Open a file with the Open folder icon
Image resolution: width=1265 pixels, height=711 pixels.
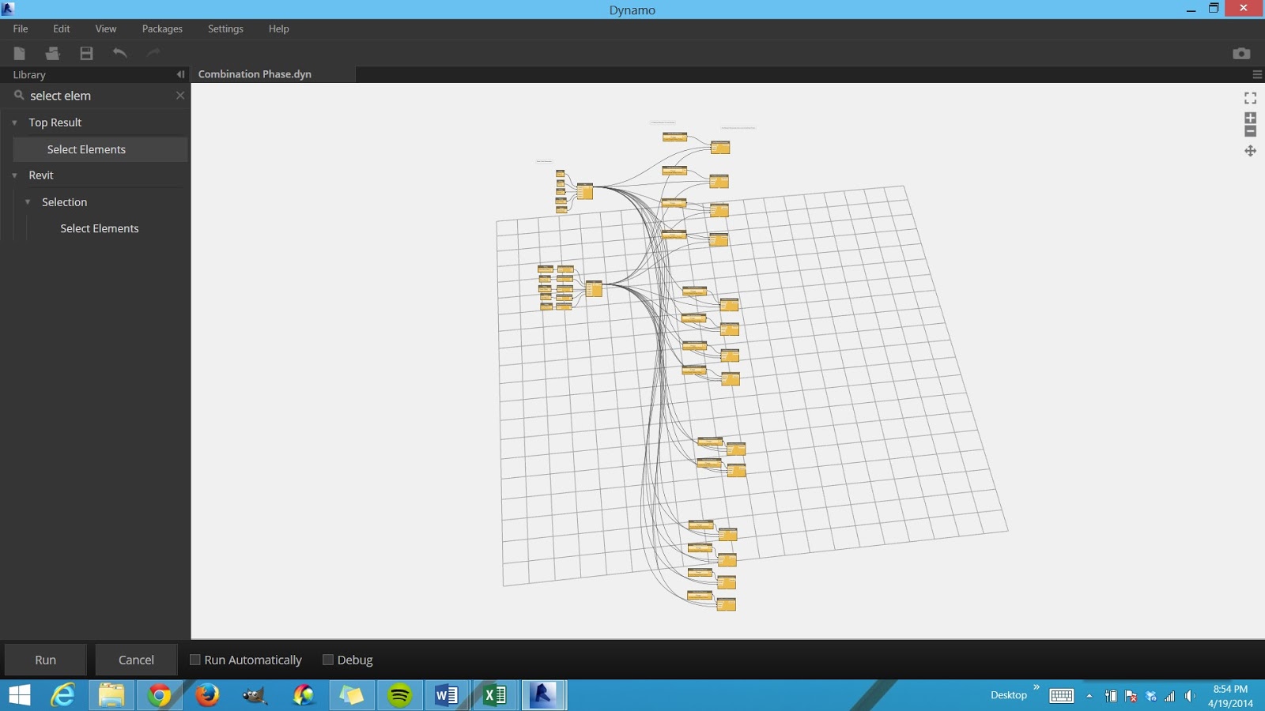(52, 53)
